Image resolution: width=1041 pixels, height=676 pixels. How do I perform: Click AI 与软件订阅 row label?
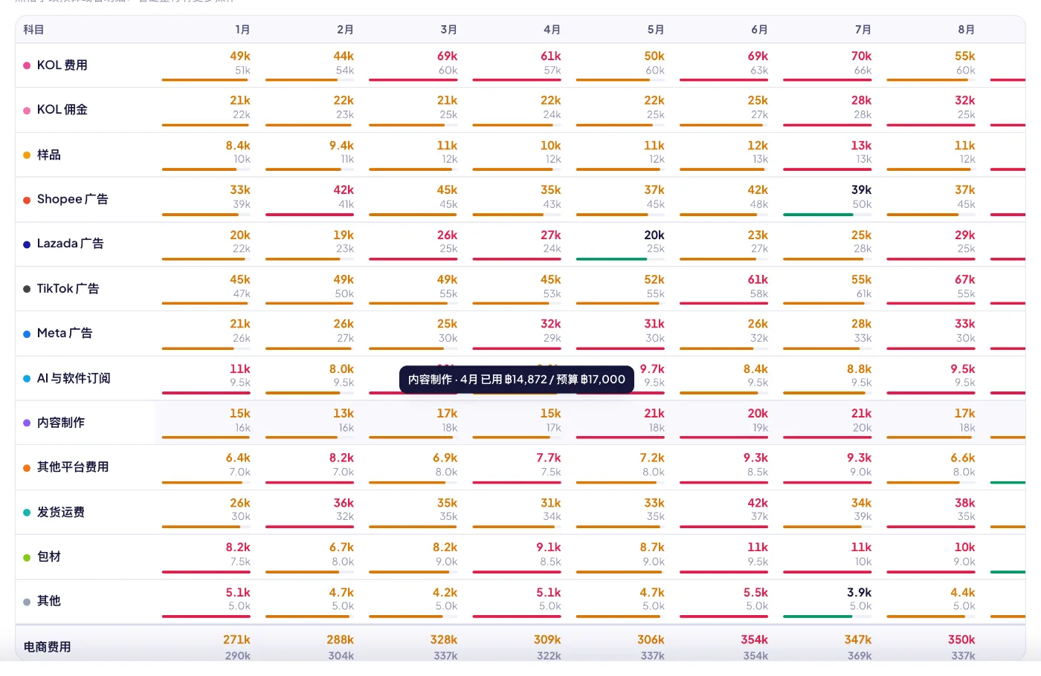coord(74,378)
